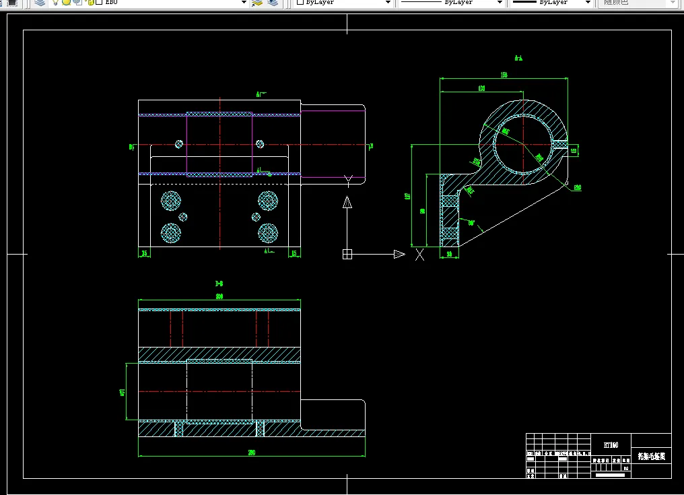Click the UCS origin square icon
684x495 pixels.
click(x=347, y=254)
